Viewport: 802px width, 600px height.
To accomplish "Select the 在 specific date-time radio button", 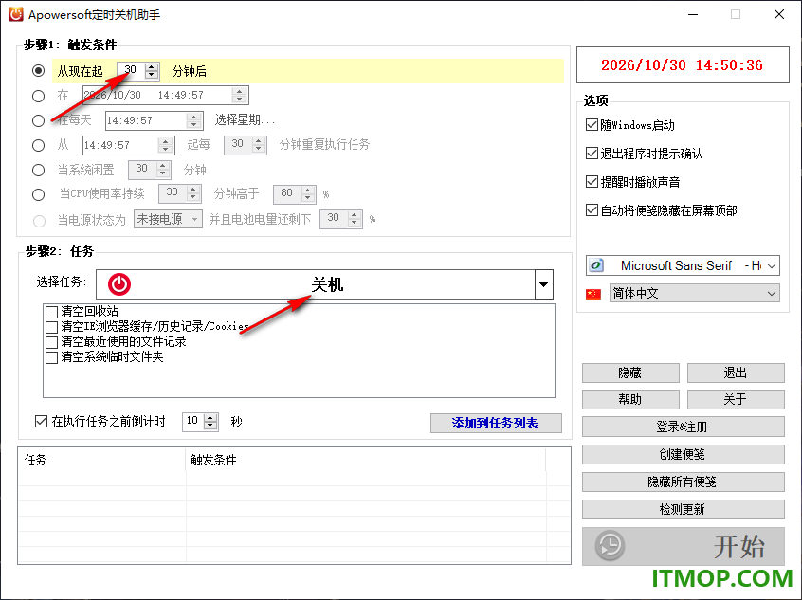I will pyautogui.click(x=38, y=96).
